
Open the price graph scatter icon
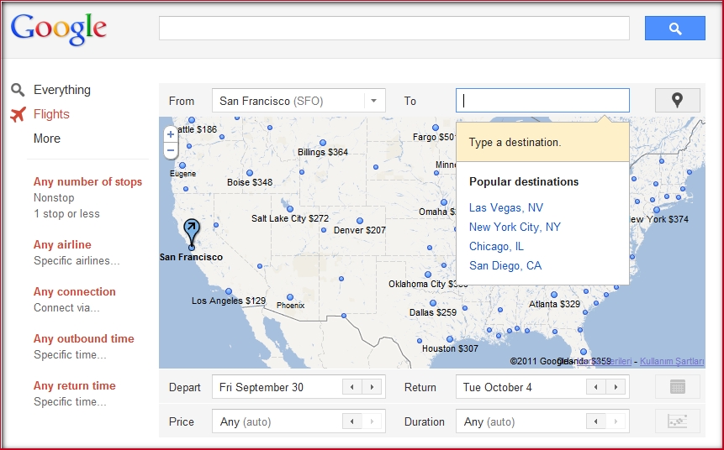tap(678, 421)
